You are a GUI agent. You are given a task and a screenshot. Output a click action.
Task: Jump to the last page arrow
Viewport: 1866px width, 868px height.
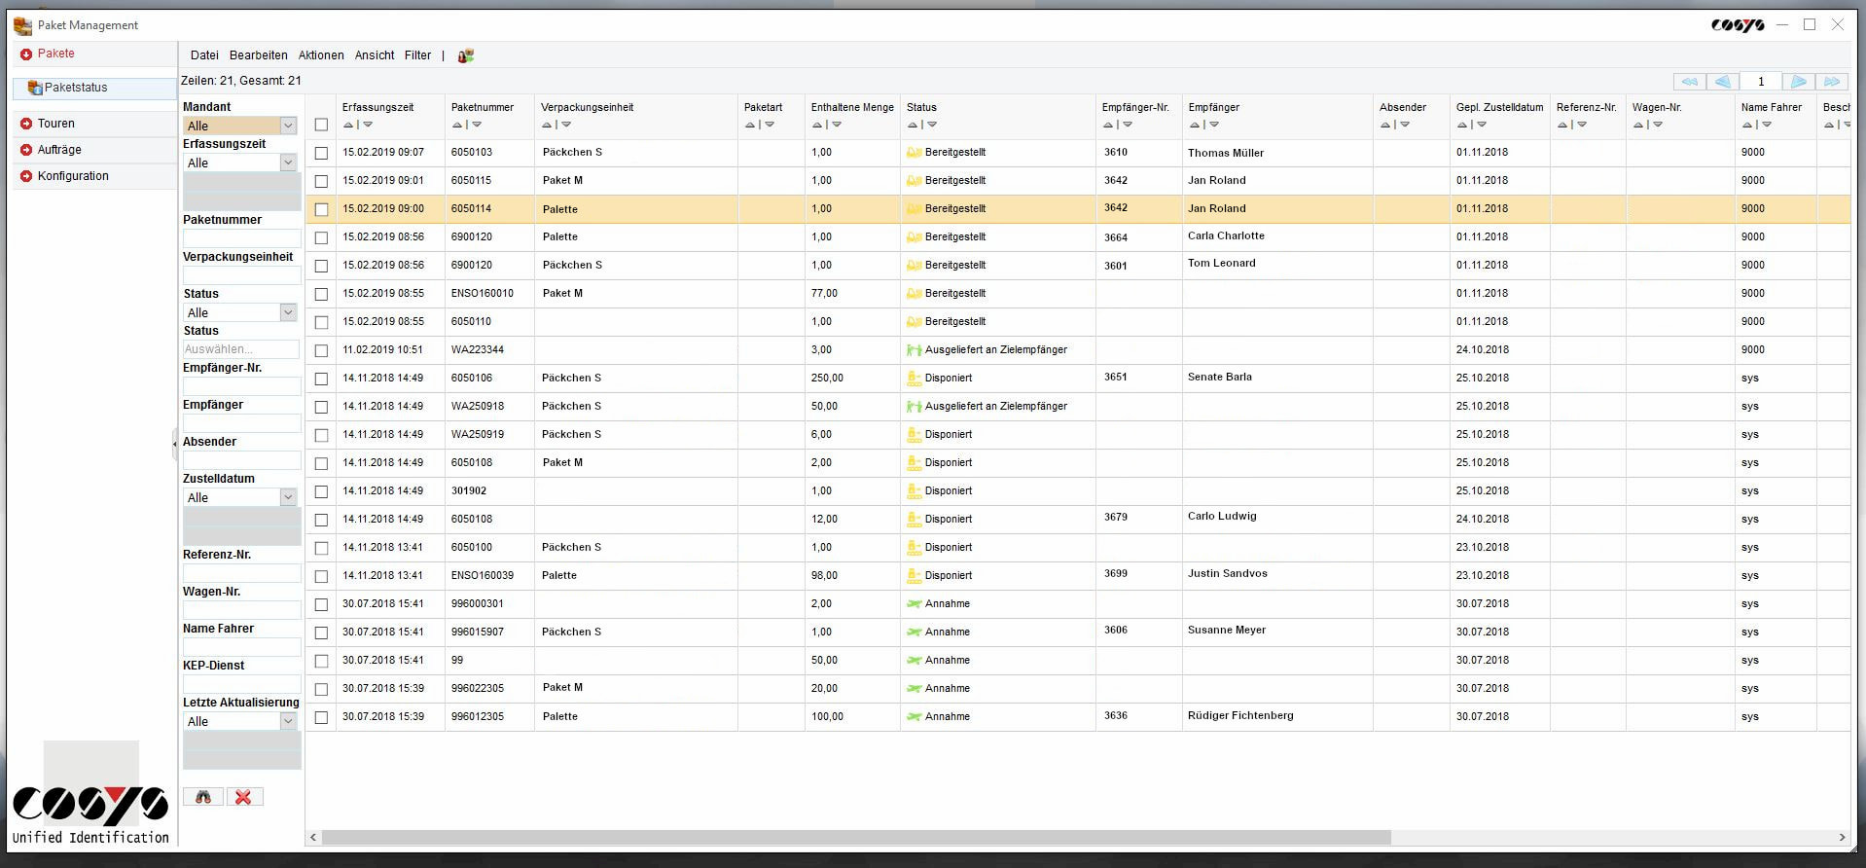point(1832,82)
